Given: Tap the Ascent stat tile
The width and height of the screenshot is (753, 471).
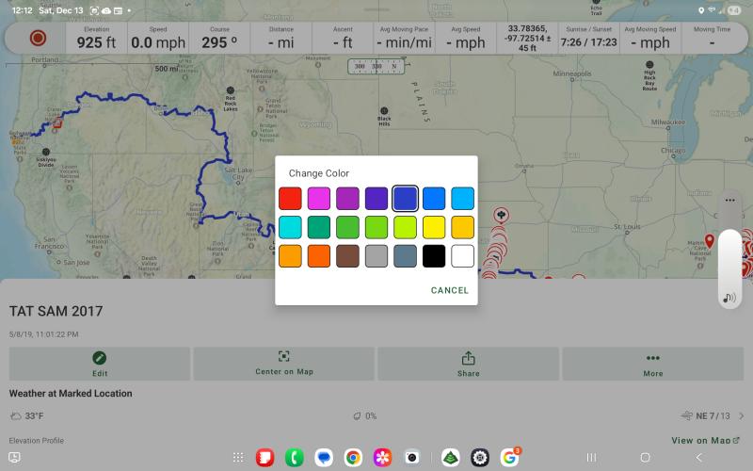Looking at the screenshot, I should [x=343, y=38].
